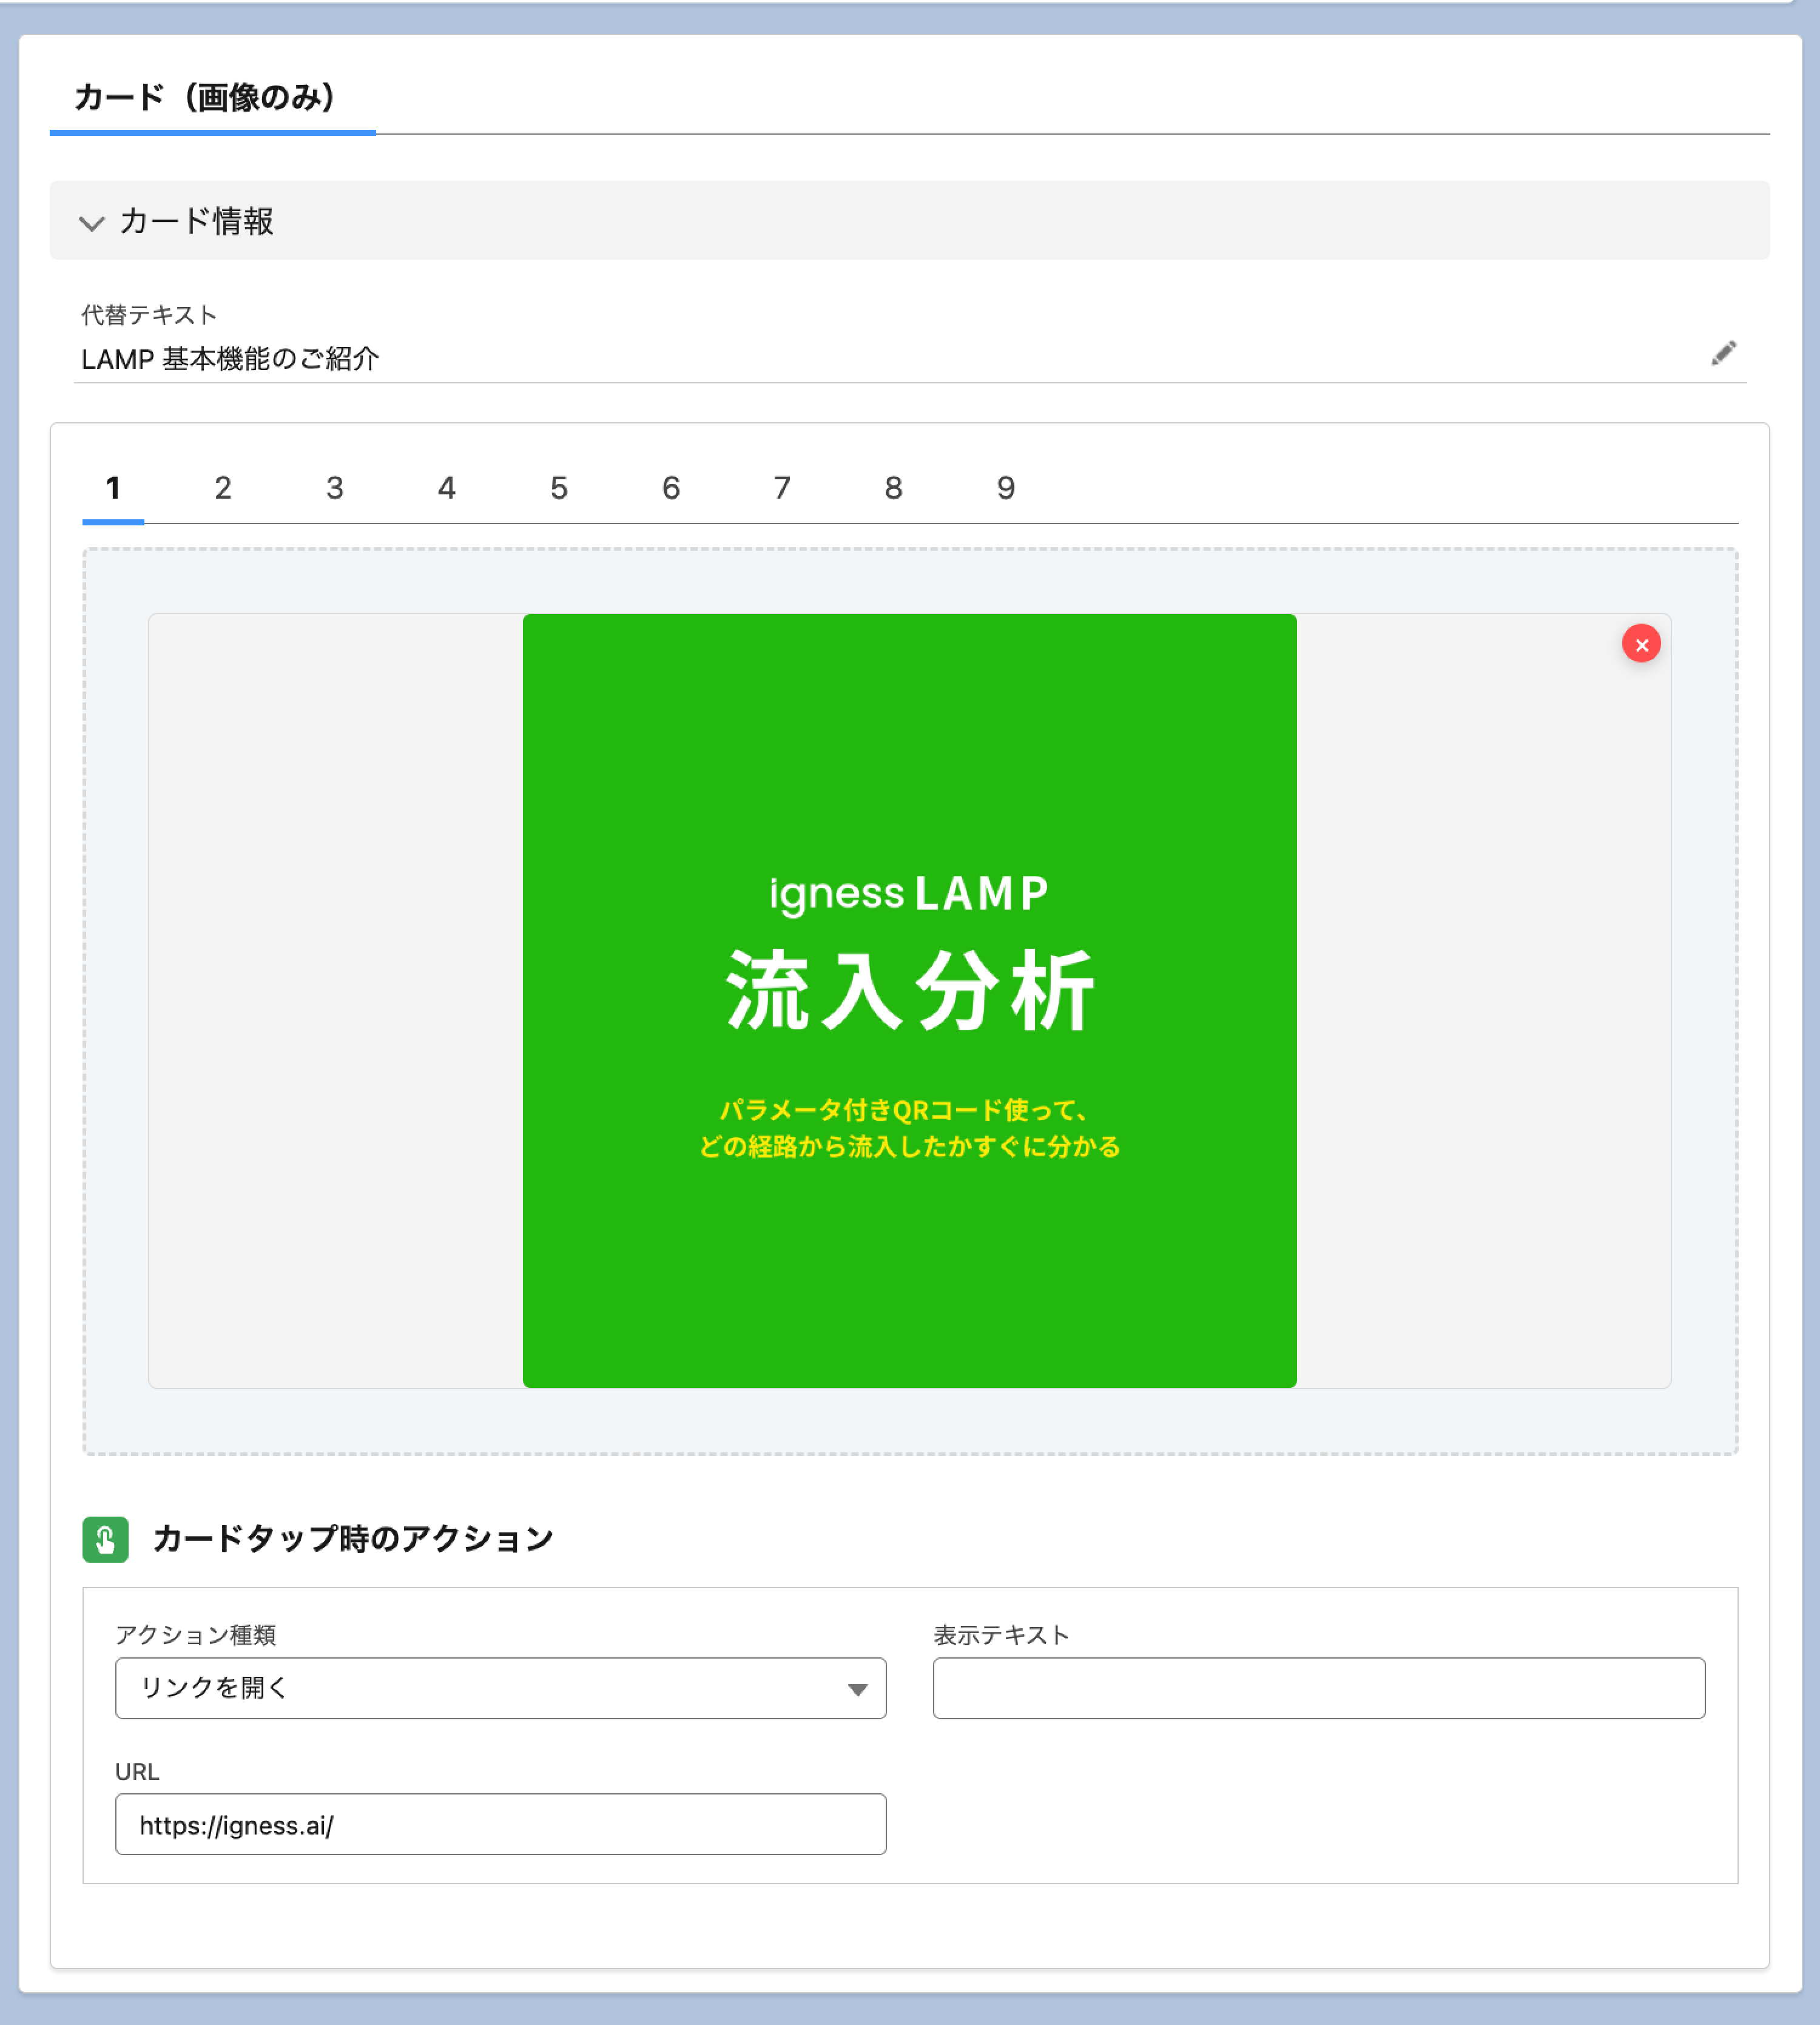Select card tab 1
Screen dimensions: 1820x2025
pos(113,488)
